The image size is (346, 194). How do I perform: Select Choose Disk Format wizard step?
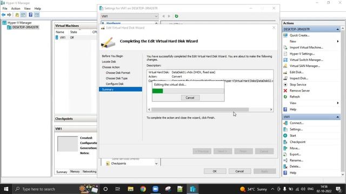pyautogui.click(x=118, y=73)
